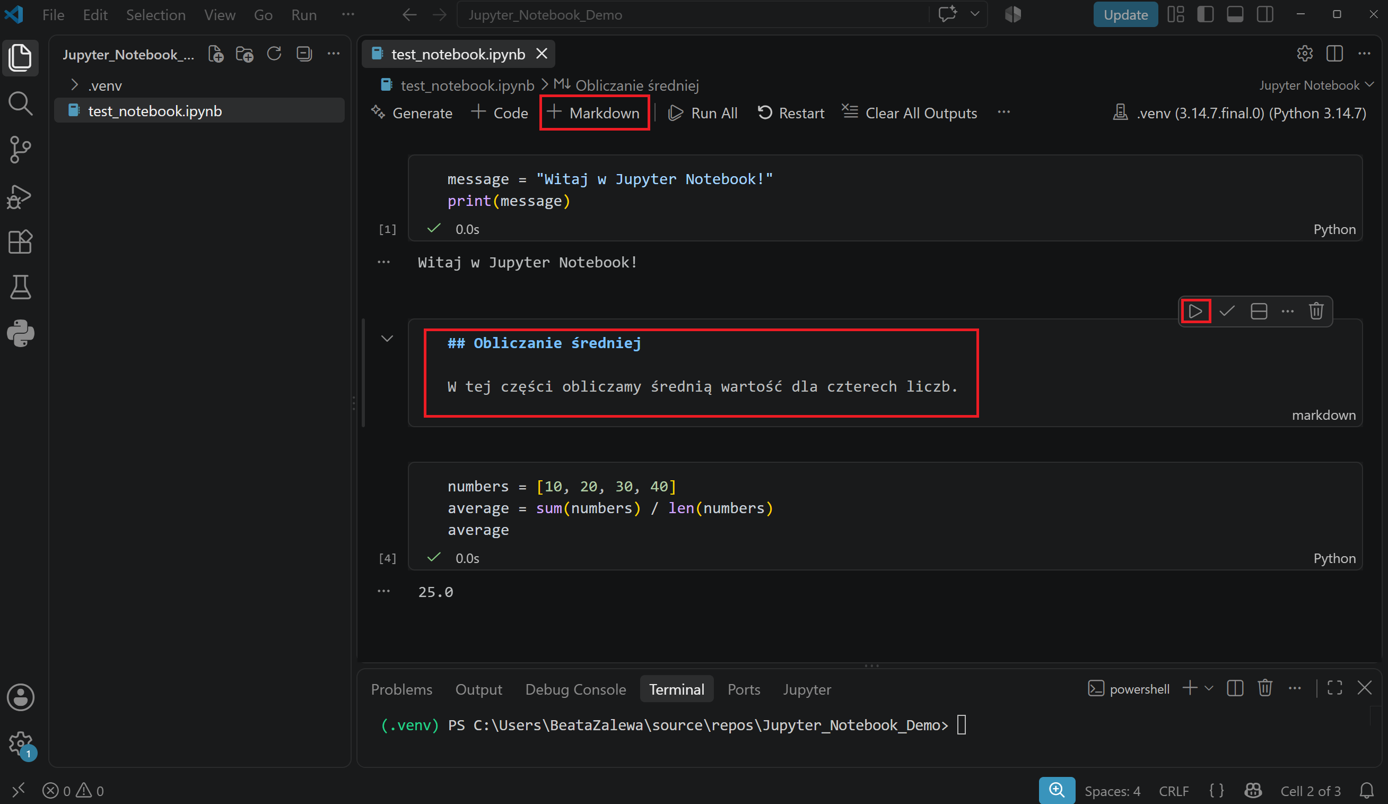Customize layout button in title bar
This screenshot has width=1388, height=804.
click(1175, 14)
